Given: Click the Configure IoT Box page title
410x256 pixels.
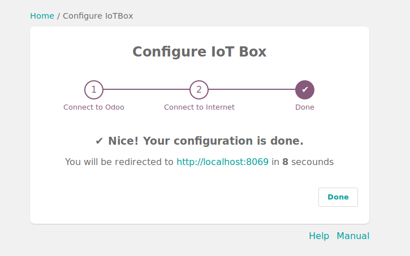Looking at the screenshot, I should tap(199, 52).
